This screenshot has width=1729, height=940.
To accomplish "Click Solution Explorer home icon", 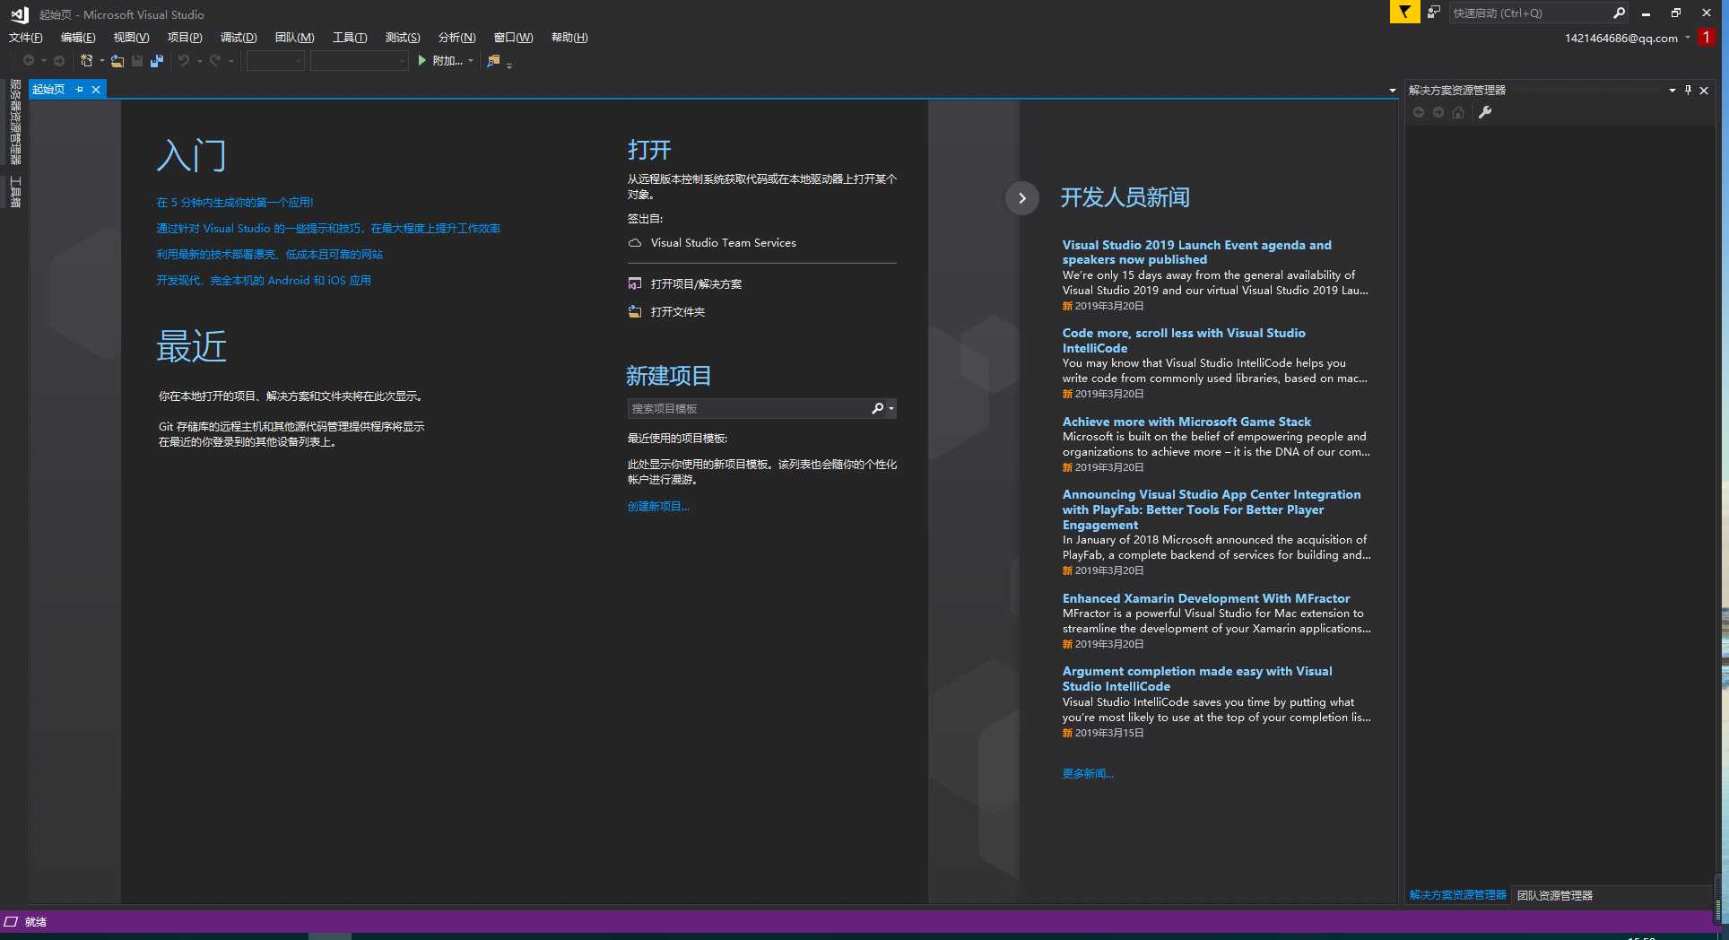I will click(x=1458, y=112).
